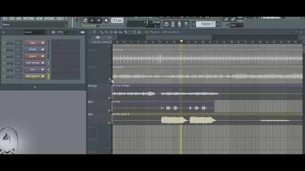
Task: Select the piano channel button
Action: pos(35,56)
